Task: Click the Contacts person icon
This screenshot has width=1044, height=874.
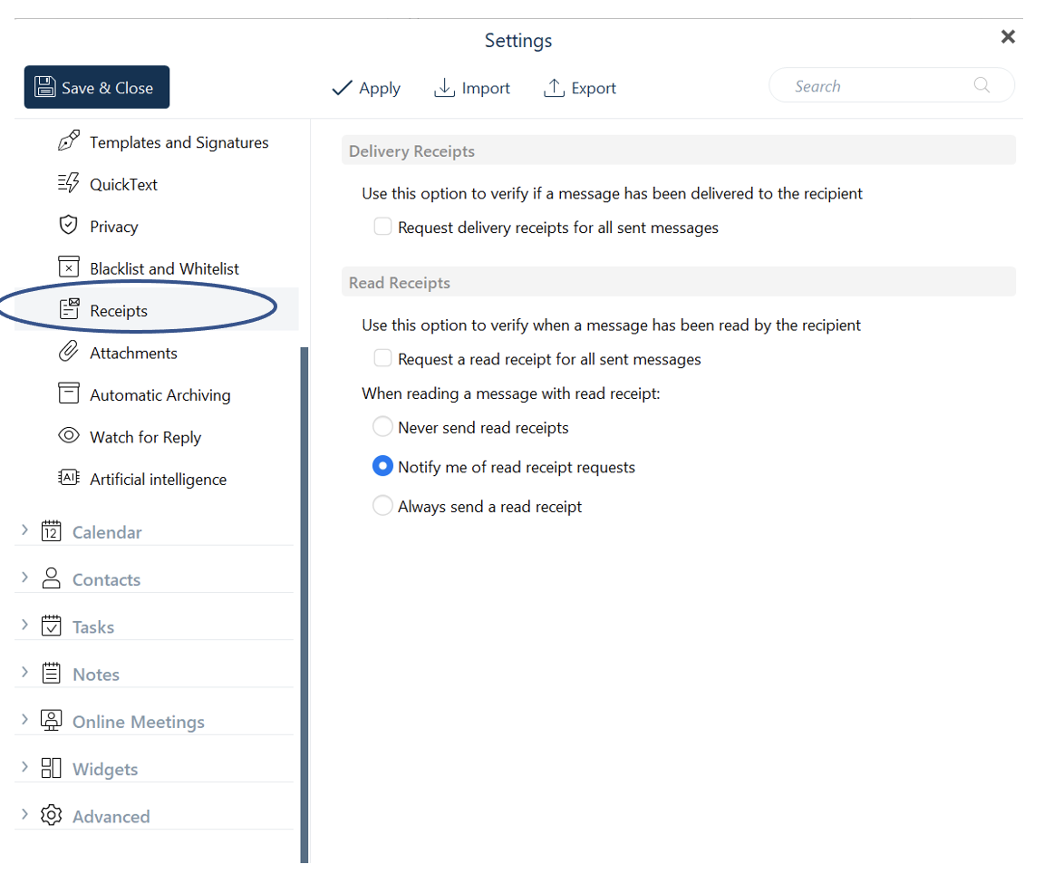Action: pyautogui.click(x=52, y=578)
